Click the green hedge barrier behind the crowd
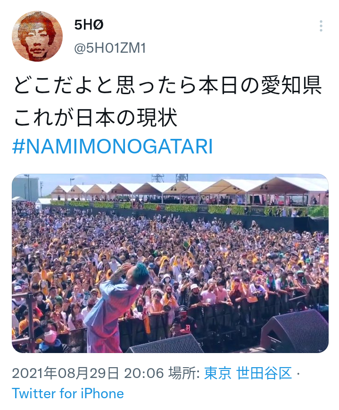339x410 pixels. click(x=189, y=208)
